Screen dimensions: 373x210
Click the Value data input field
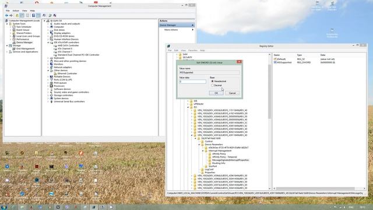coord(192,82)
